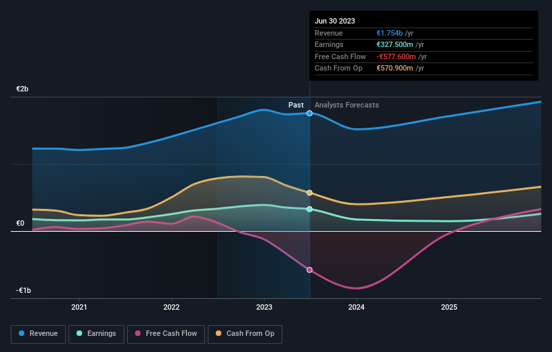552x352 pixels.
Task: Select the Cash From Op marker at Jun 2023
Action: click(309, 193)
